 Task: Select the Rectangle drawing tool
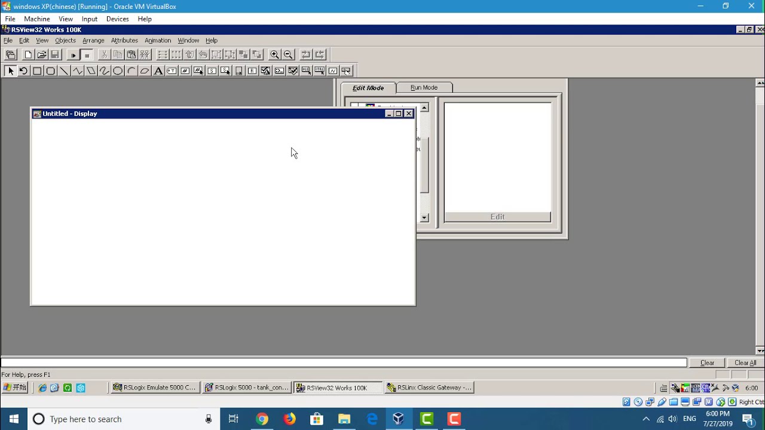click(x=37, y=70)
